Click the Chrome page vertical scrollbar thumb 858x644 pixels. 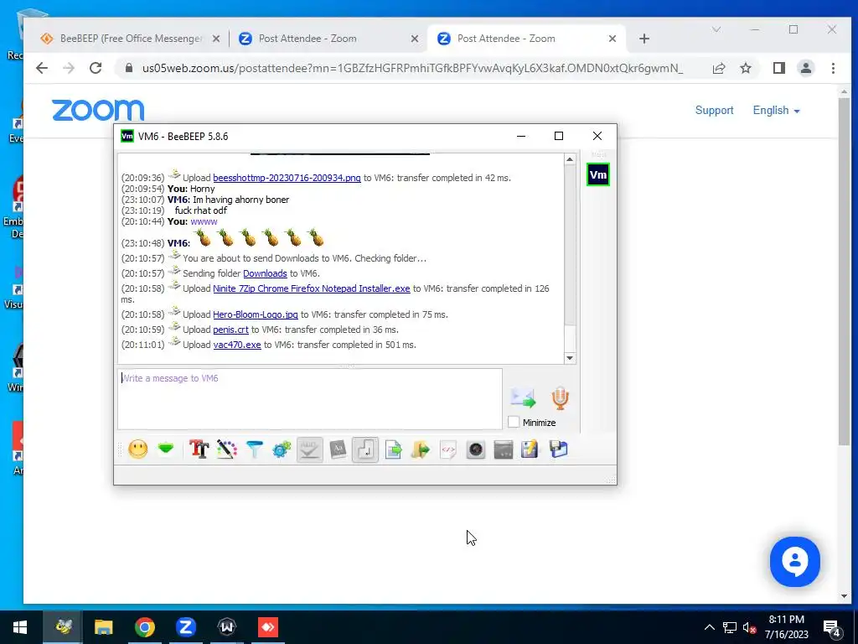pyautogui.click(x=844, y=272)
